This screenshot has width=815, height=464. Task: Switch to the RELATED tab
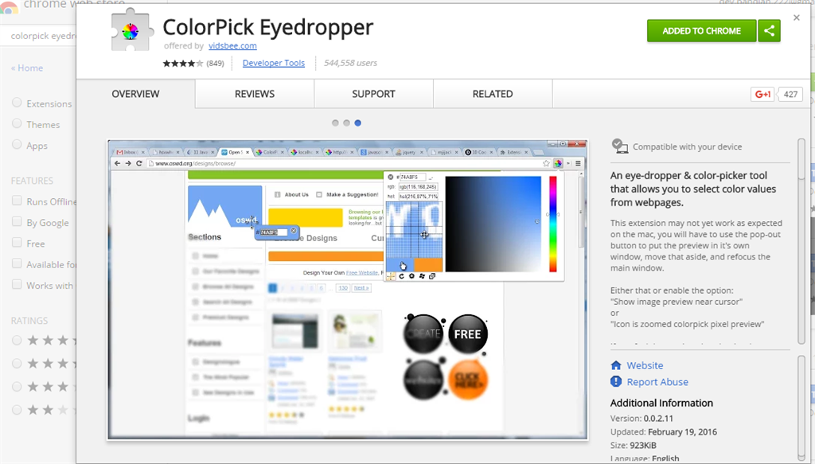tap(493, 94)
